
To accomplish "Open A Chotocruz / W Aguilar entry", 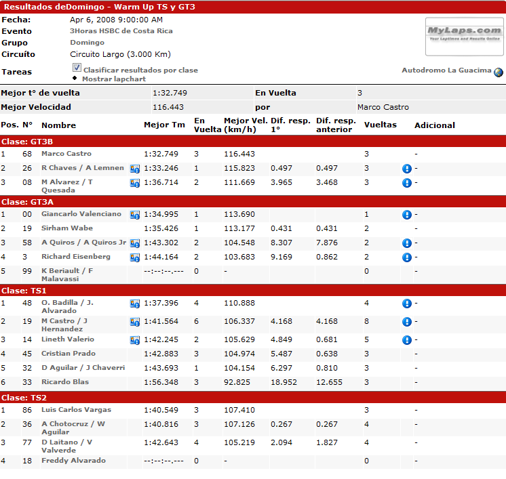I will click(73, 428).
